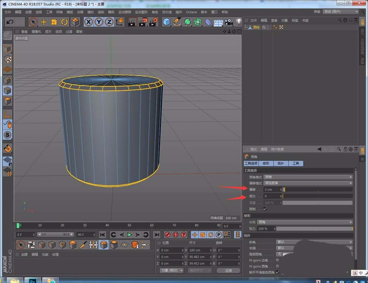
Task: Select the Rotate tool in the toolbar
Action: pos(64,22)
